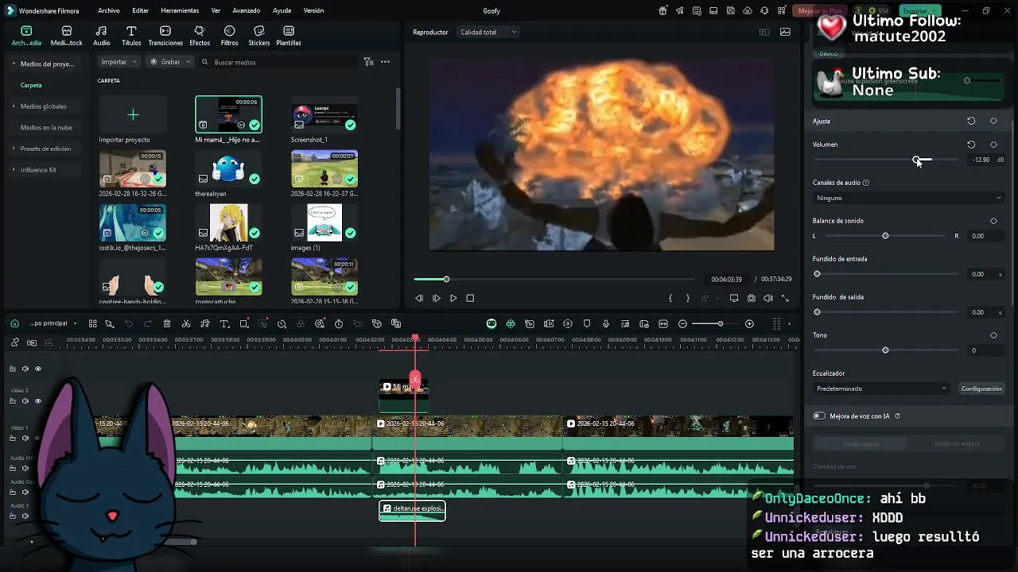This screenshot has height=572, width=1018.
Task: Open the Ecualizador Predeterminado dropdown
Action: [x=881, y=388]
